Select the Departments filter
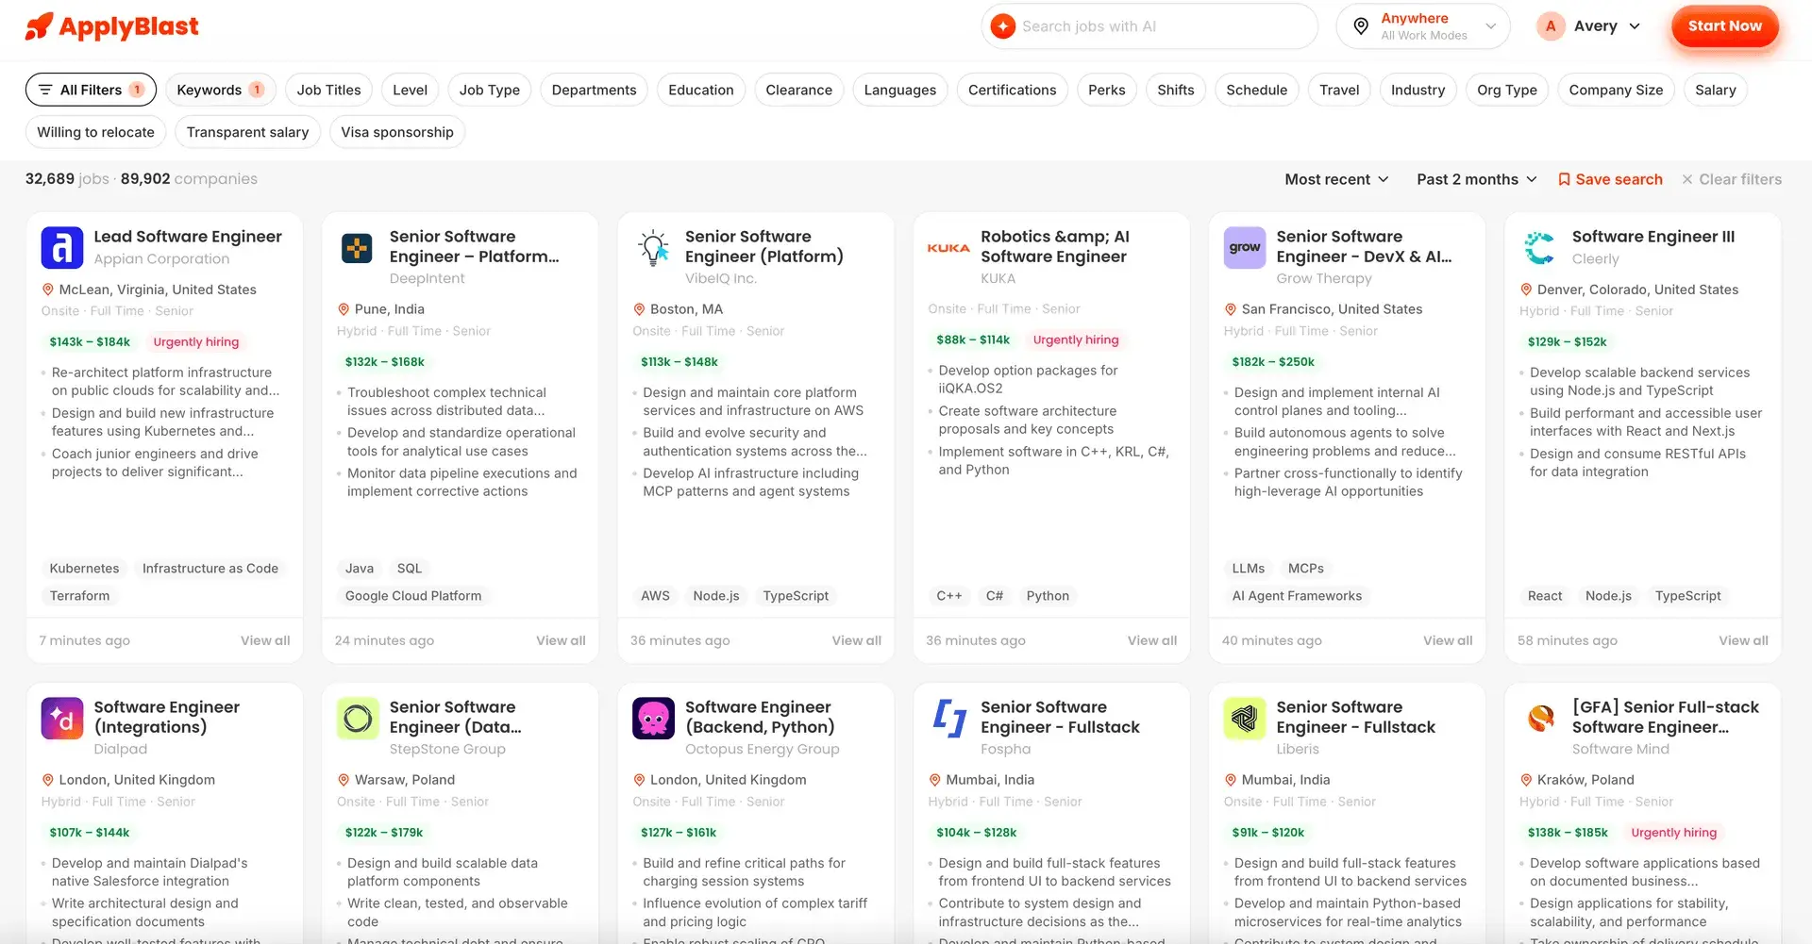This screenshot has height=944, width=1812. point(594,90)
